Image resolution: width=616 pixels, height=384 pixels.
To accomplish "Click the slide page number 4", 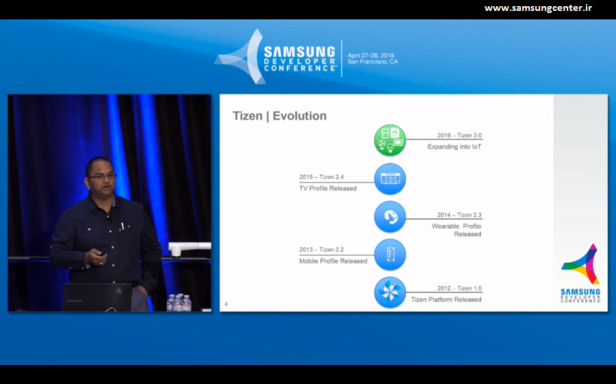I will 226,304.
